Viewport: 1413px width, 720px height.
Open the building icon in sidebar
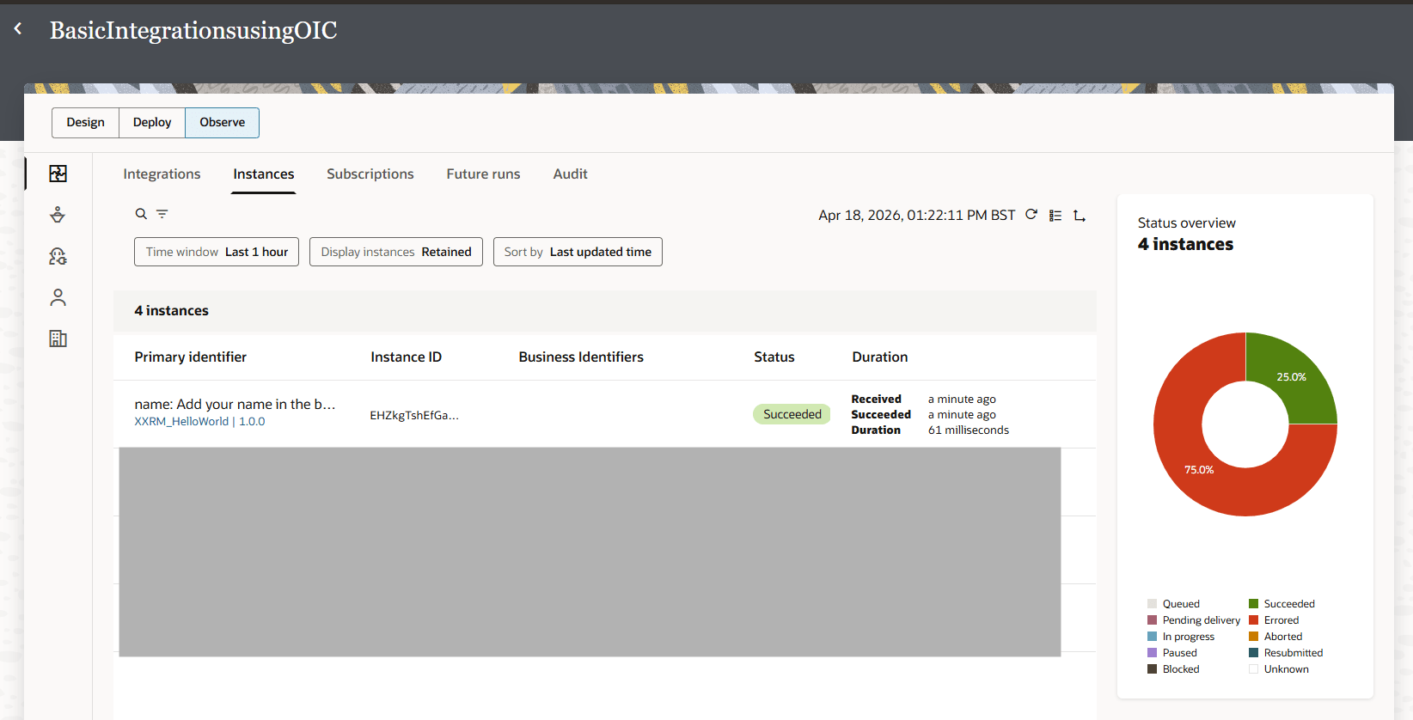click(x=58, y=339)
